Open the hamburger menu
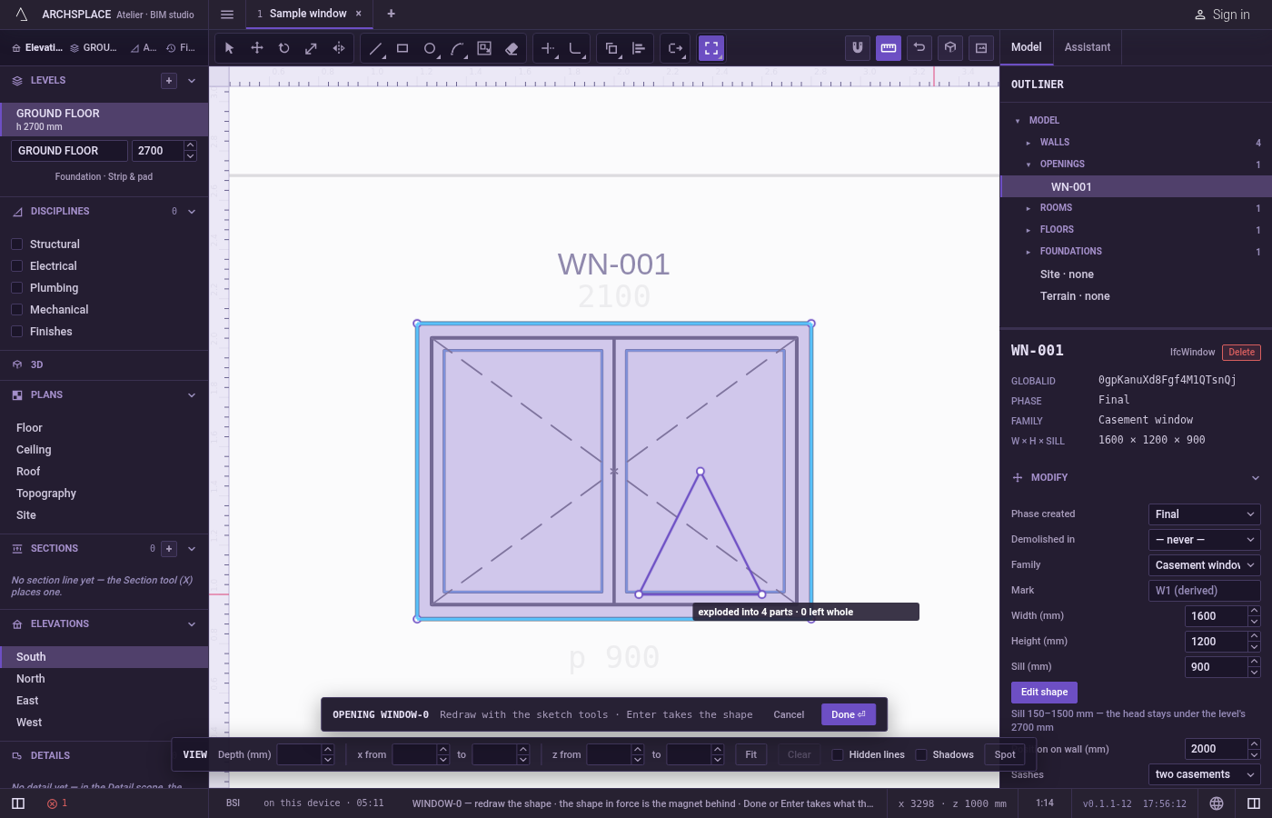 click(227, 15)
